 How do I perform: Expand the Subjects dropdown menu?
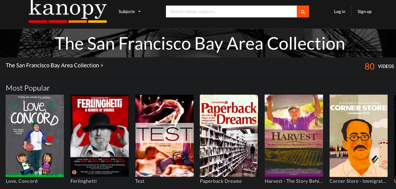point(130,12)
